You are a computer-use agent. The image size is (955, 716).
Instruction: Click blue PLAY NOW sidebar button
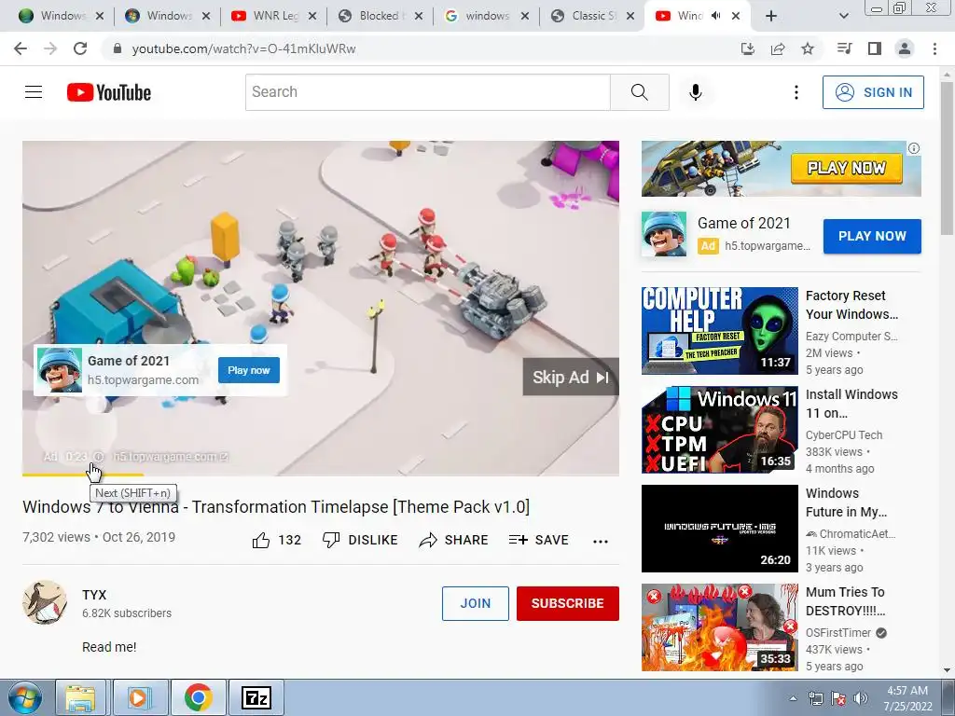click(x=872, y=236)
